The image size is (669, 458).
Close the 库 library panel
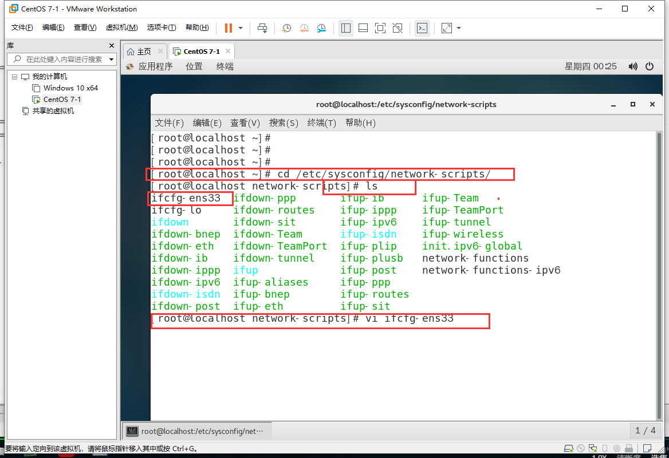coord(112,46)
